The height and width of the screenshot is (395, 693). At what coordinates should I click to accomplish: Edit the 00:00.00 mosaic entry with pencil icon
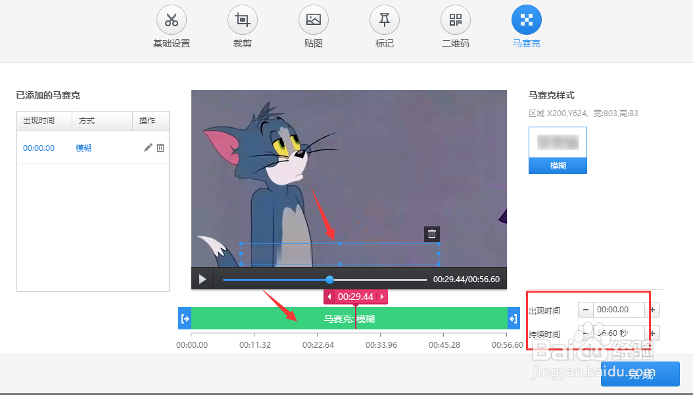tap(148, 148)
